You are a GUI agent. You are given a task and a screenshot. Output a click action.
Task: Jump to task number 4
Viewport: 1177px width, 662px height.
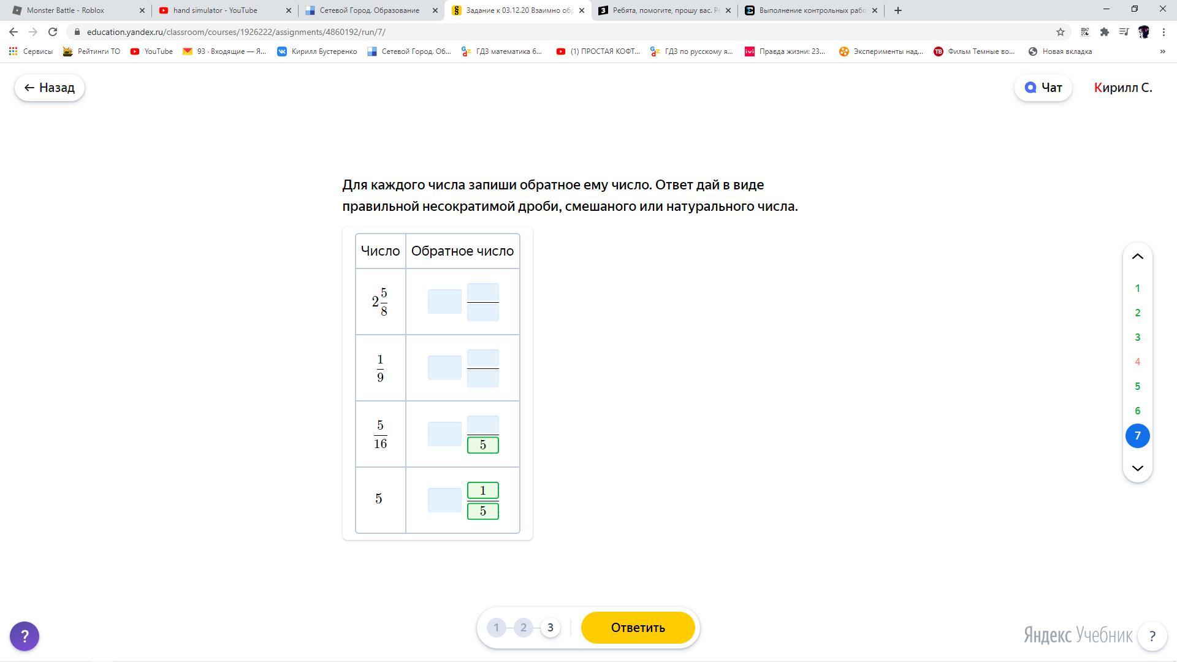coord(1137,362)
